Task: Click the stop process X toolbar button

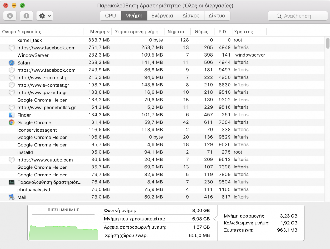Action: point(10,16)
